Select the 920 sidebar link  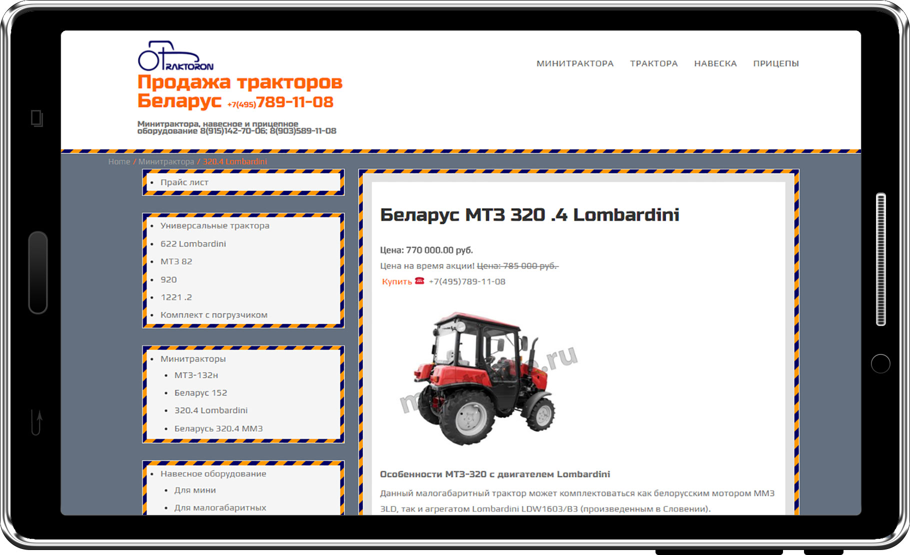pyautogui.click(x=168, y=279)
